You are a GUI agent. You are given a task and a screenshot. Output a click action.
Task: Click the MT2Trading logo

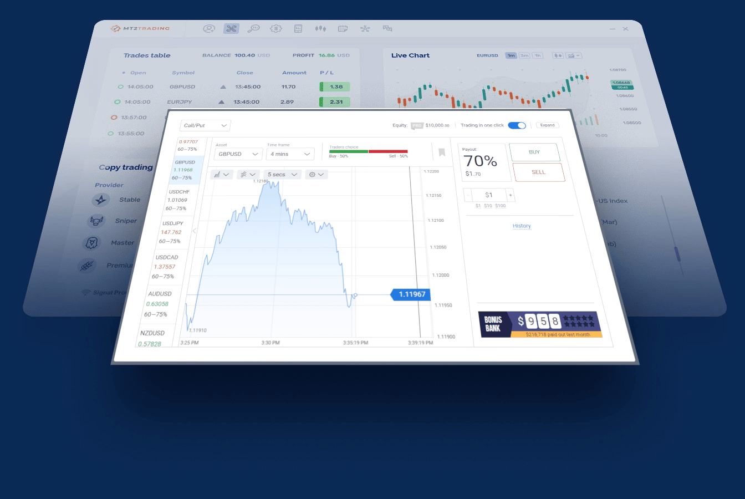tap(140, 28)
